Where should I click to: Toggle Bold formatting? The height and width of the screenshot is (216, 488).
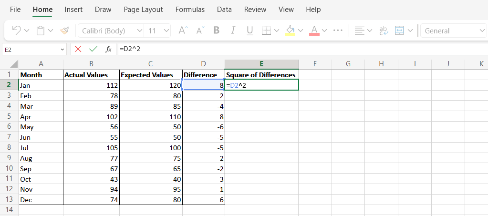217,31
